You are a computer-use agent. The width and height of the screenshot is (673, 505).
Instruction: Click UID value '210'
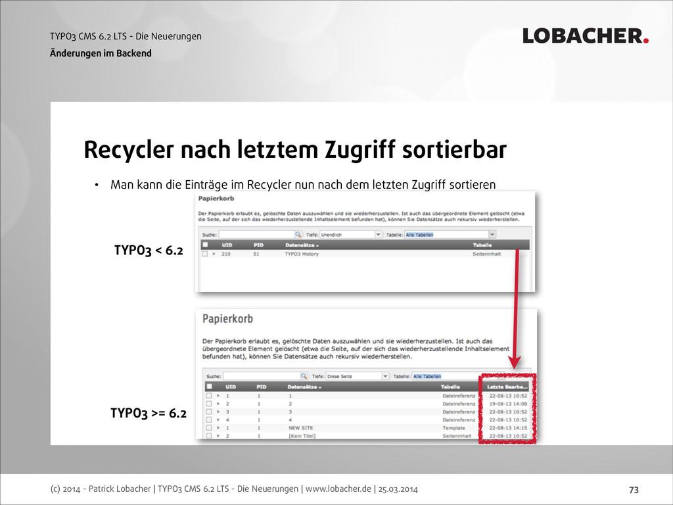[226, 254]
